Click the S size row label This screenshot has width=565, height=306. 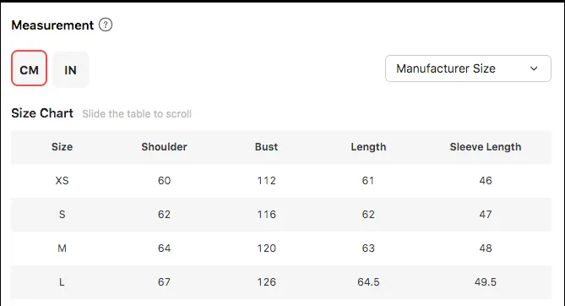pos(62,215)
